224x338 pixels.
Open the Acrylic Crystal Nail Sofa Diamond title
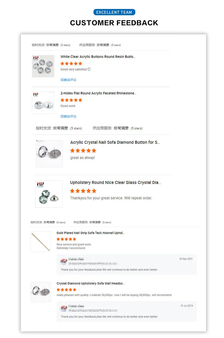(115, 142)
